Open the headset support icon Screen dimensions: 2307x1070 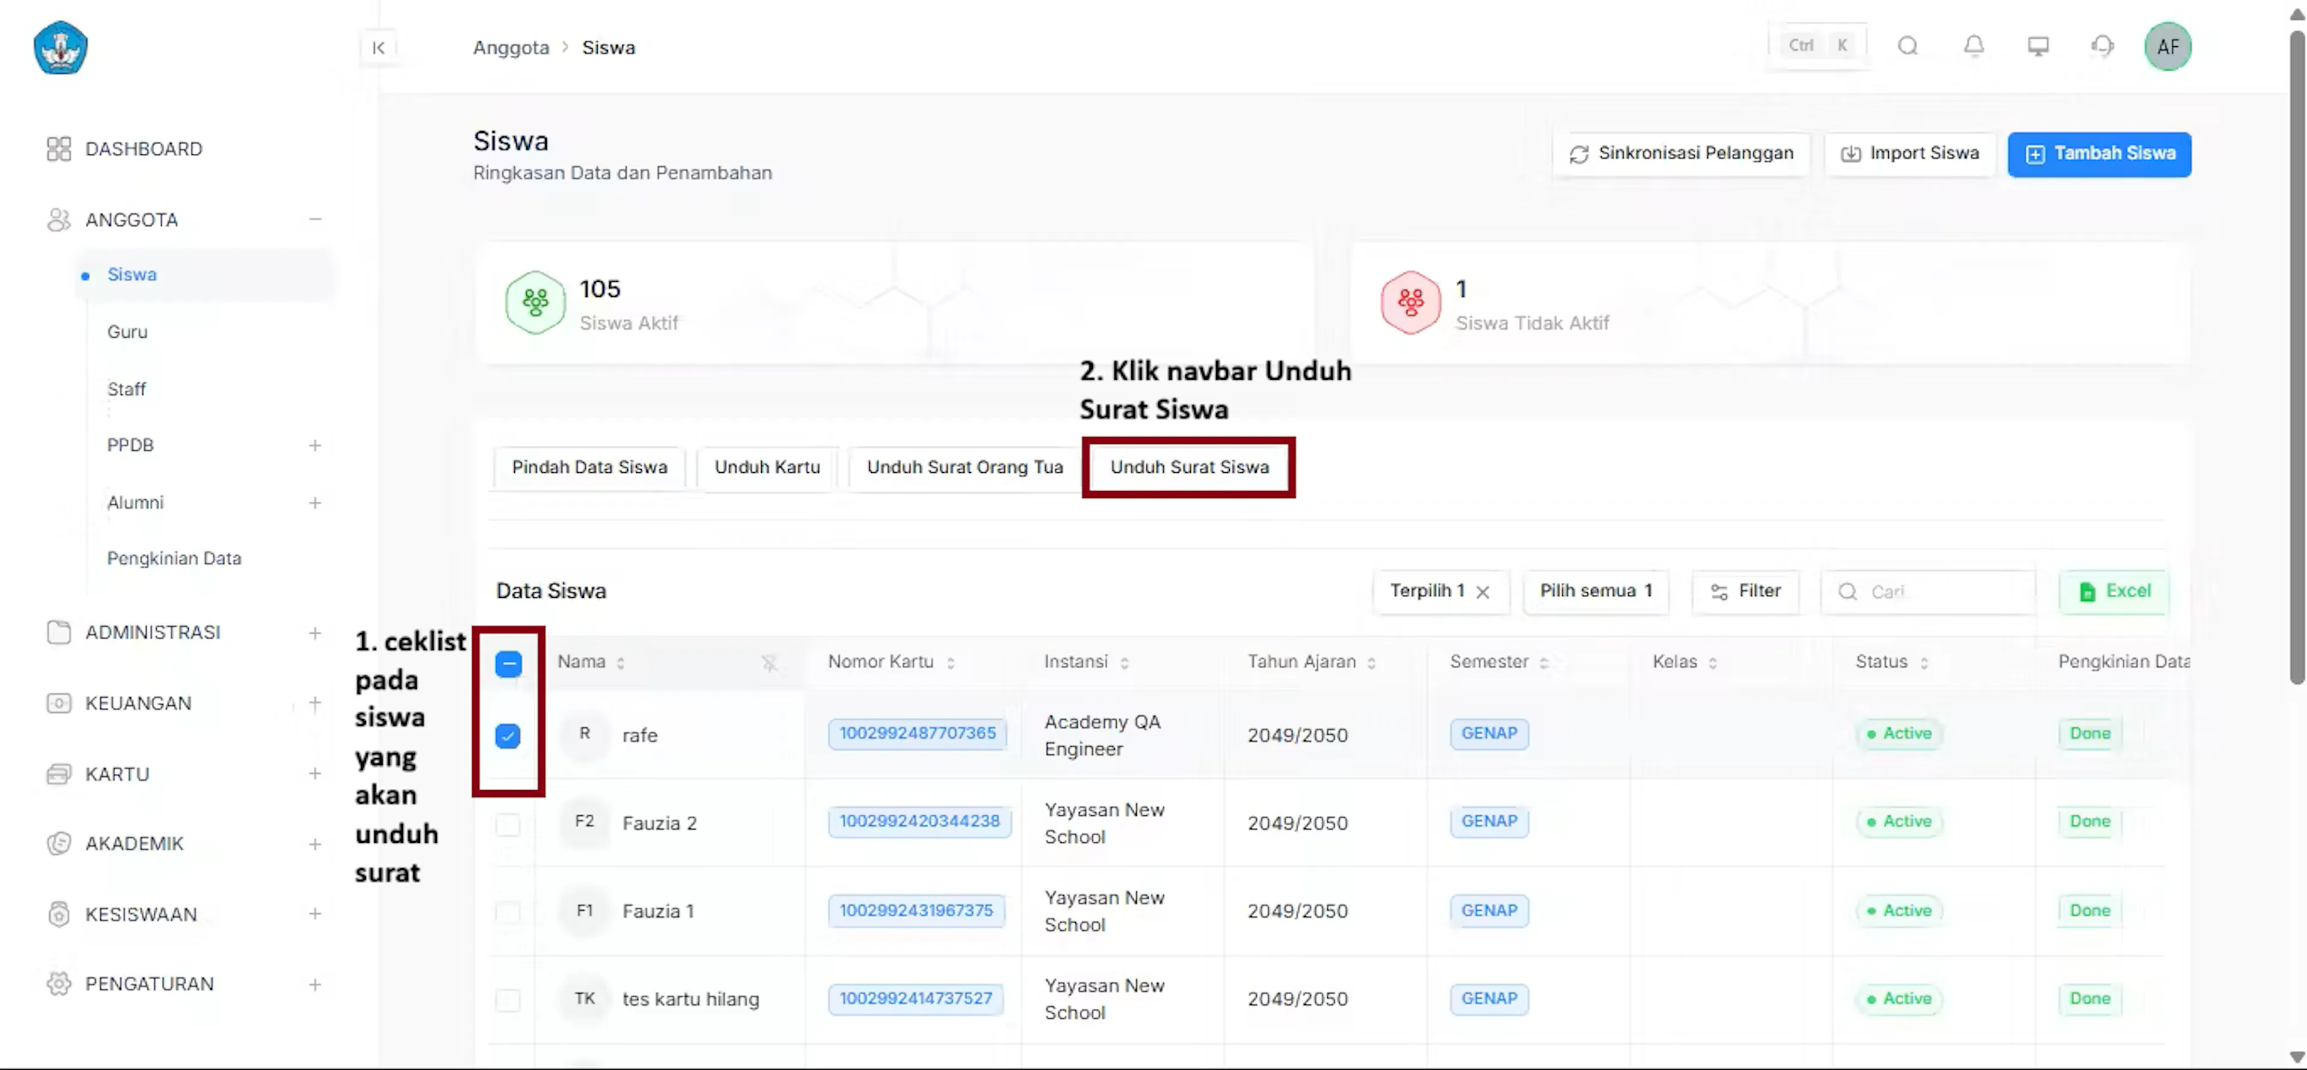click(2103, 46)
